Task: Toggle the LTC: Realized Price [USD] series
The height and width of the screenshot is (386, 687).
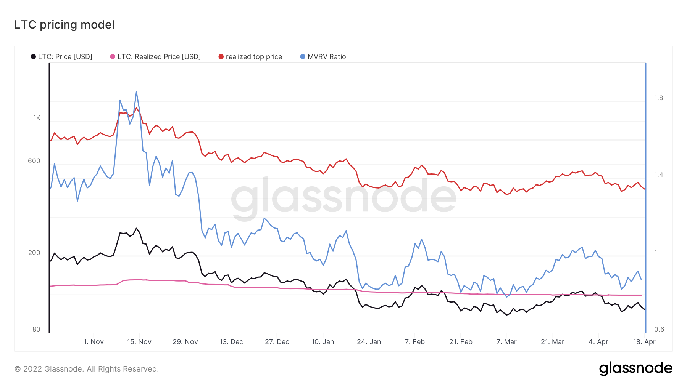Action: [x=159, y=57]
